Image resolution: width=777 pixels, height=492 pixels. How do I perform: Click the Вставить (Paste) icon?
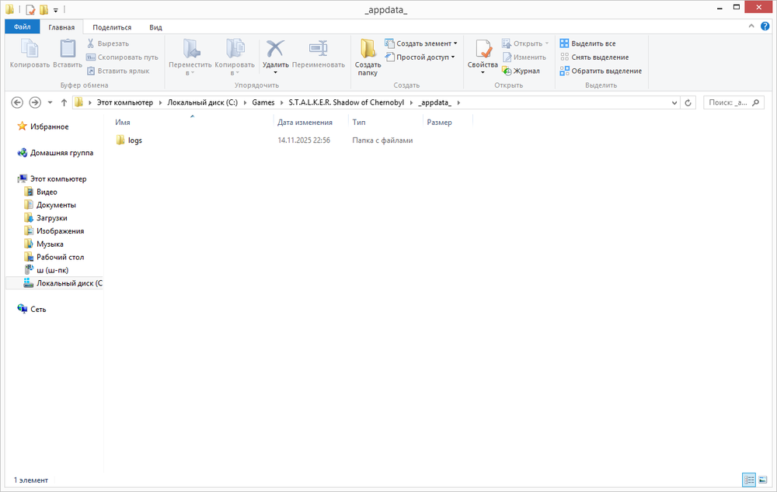(67, 50)
